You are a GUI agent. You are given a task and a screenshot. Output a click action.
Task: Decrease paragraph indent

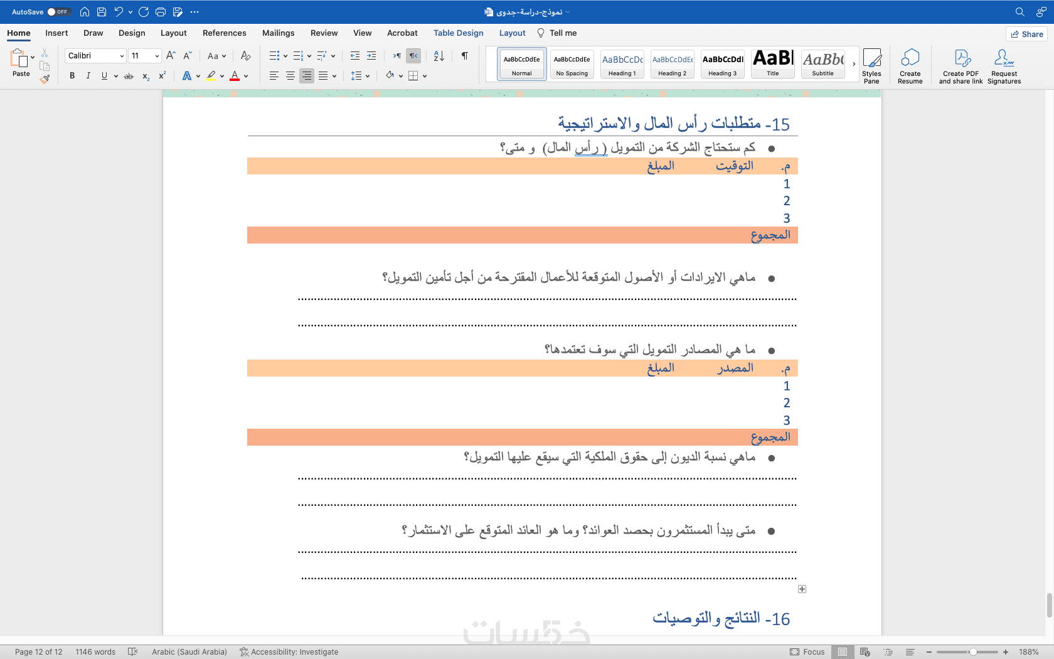point(355,56)
